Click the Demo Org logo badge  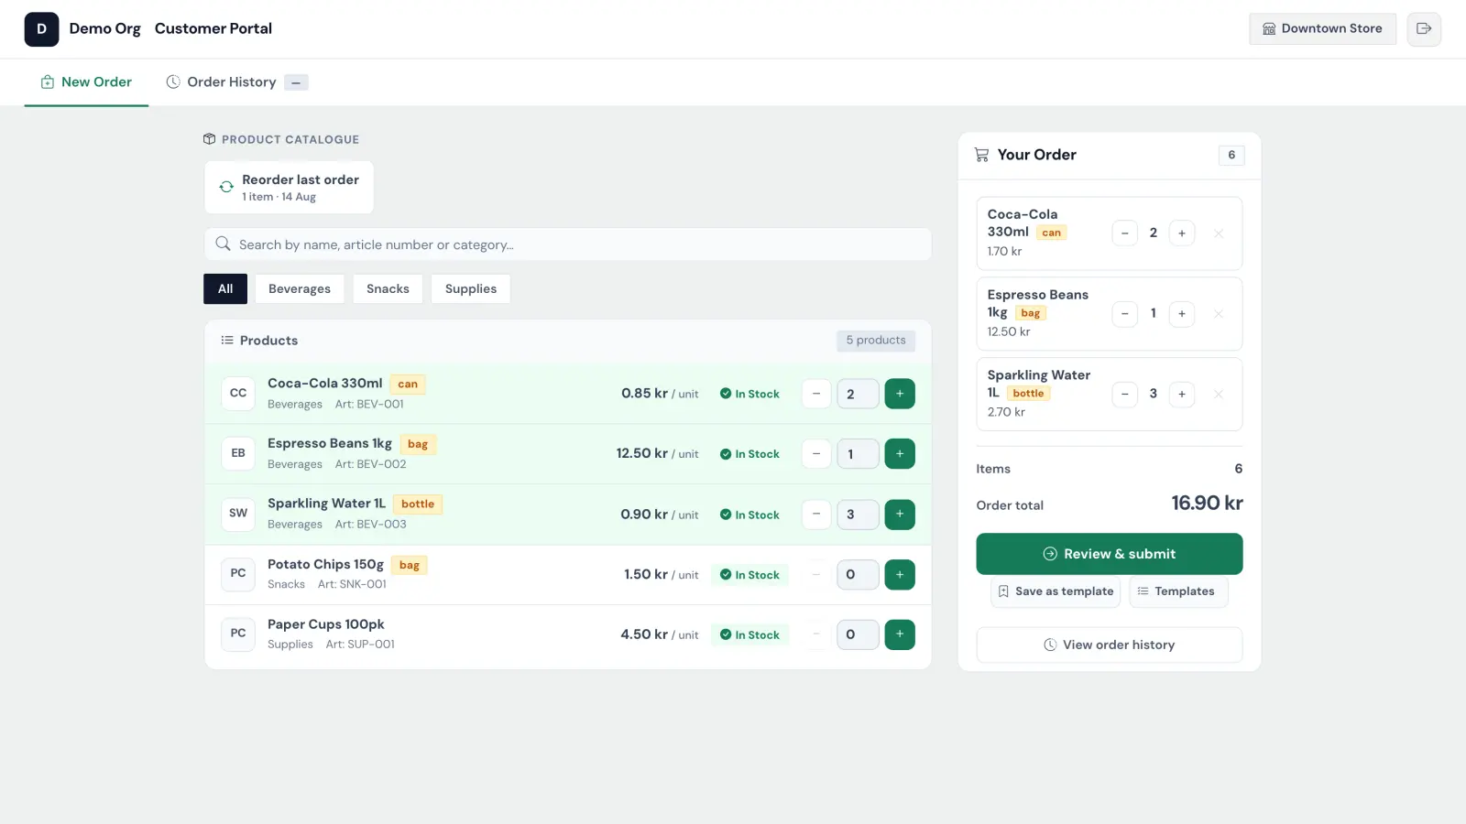coord(41,29)
